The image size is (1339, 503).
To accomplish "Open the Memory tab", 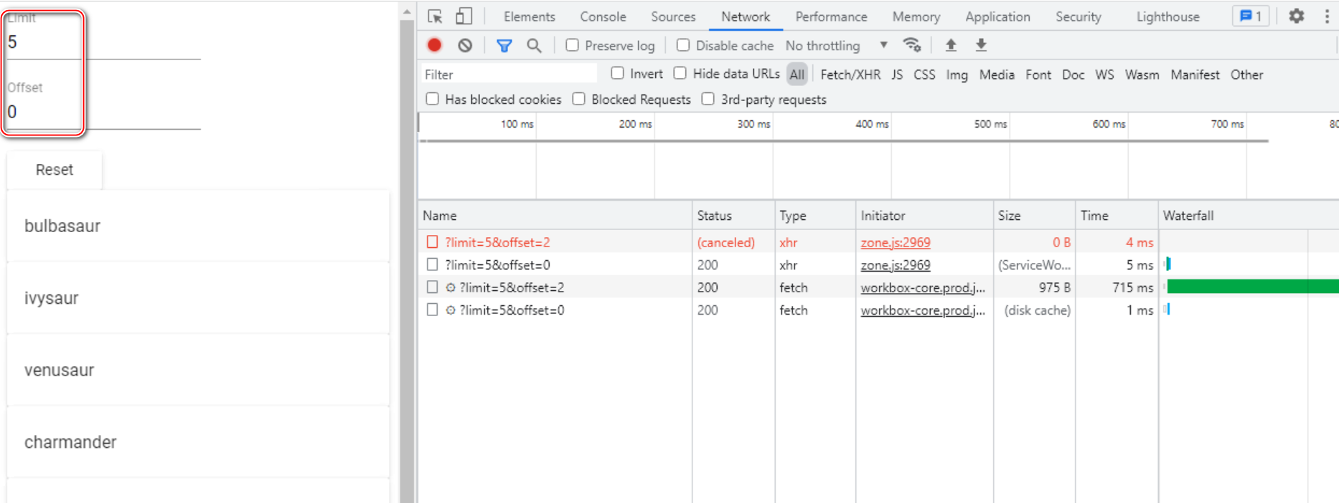I will click(916, 16).
